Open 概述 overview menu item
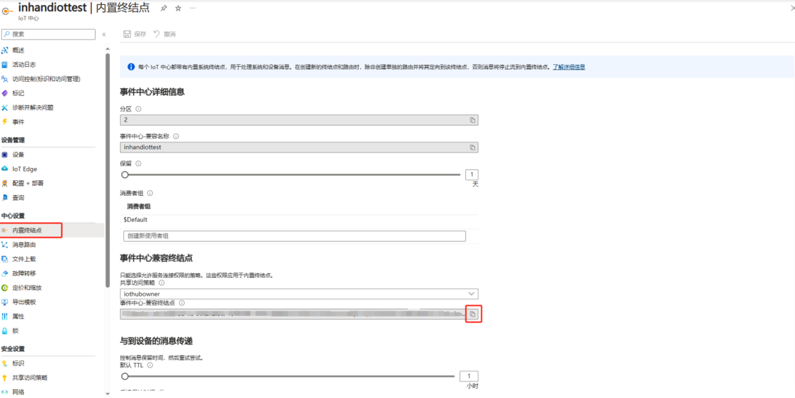Viewport: 795px width, 398px height. 18,50
